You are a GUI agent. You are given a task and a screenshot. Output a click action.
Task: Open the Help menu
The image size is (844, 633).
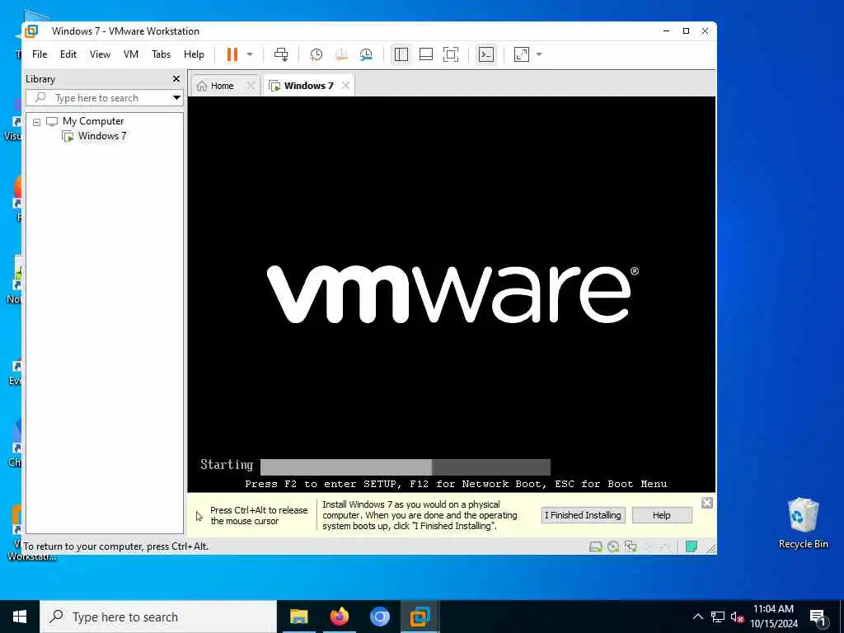[x=194, y=54]
